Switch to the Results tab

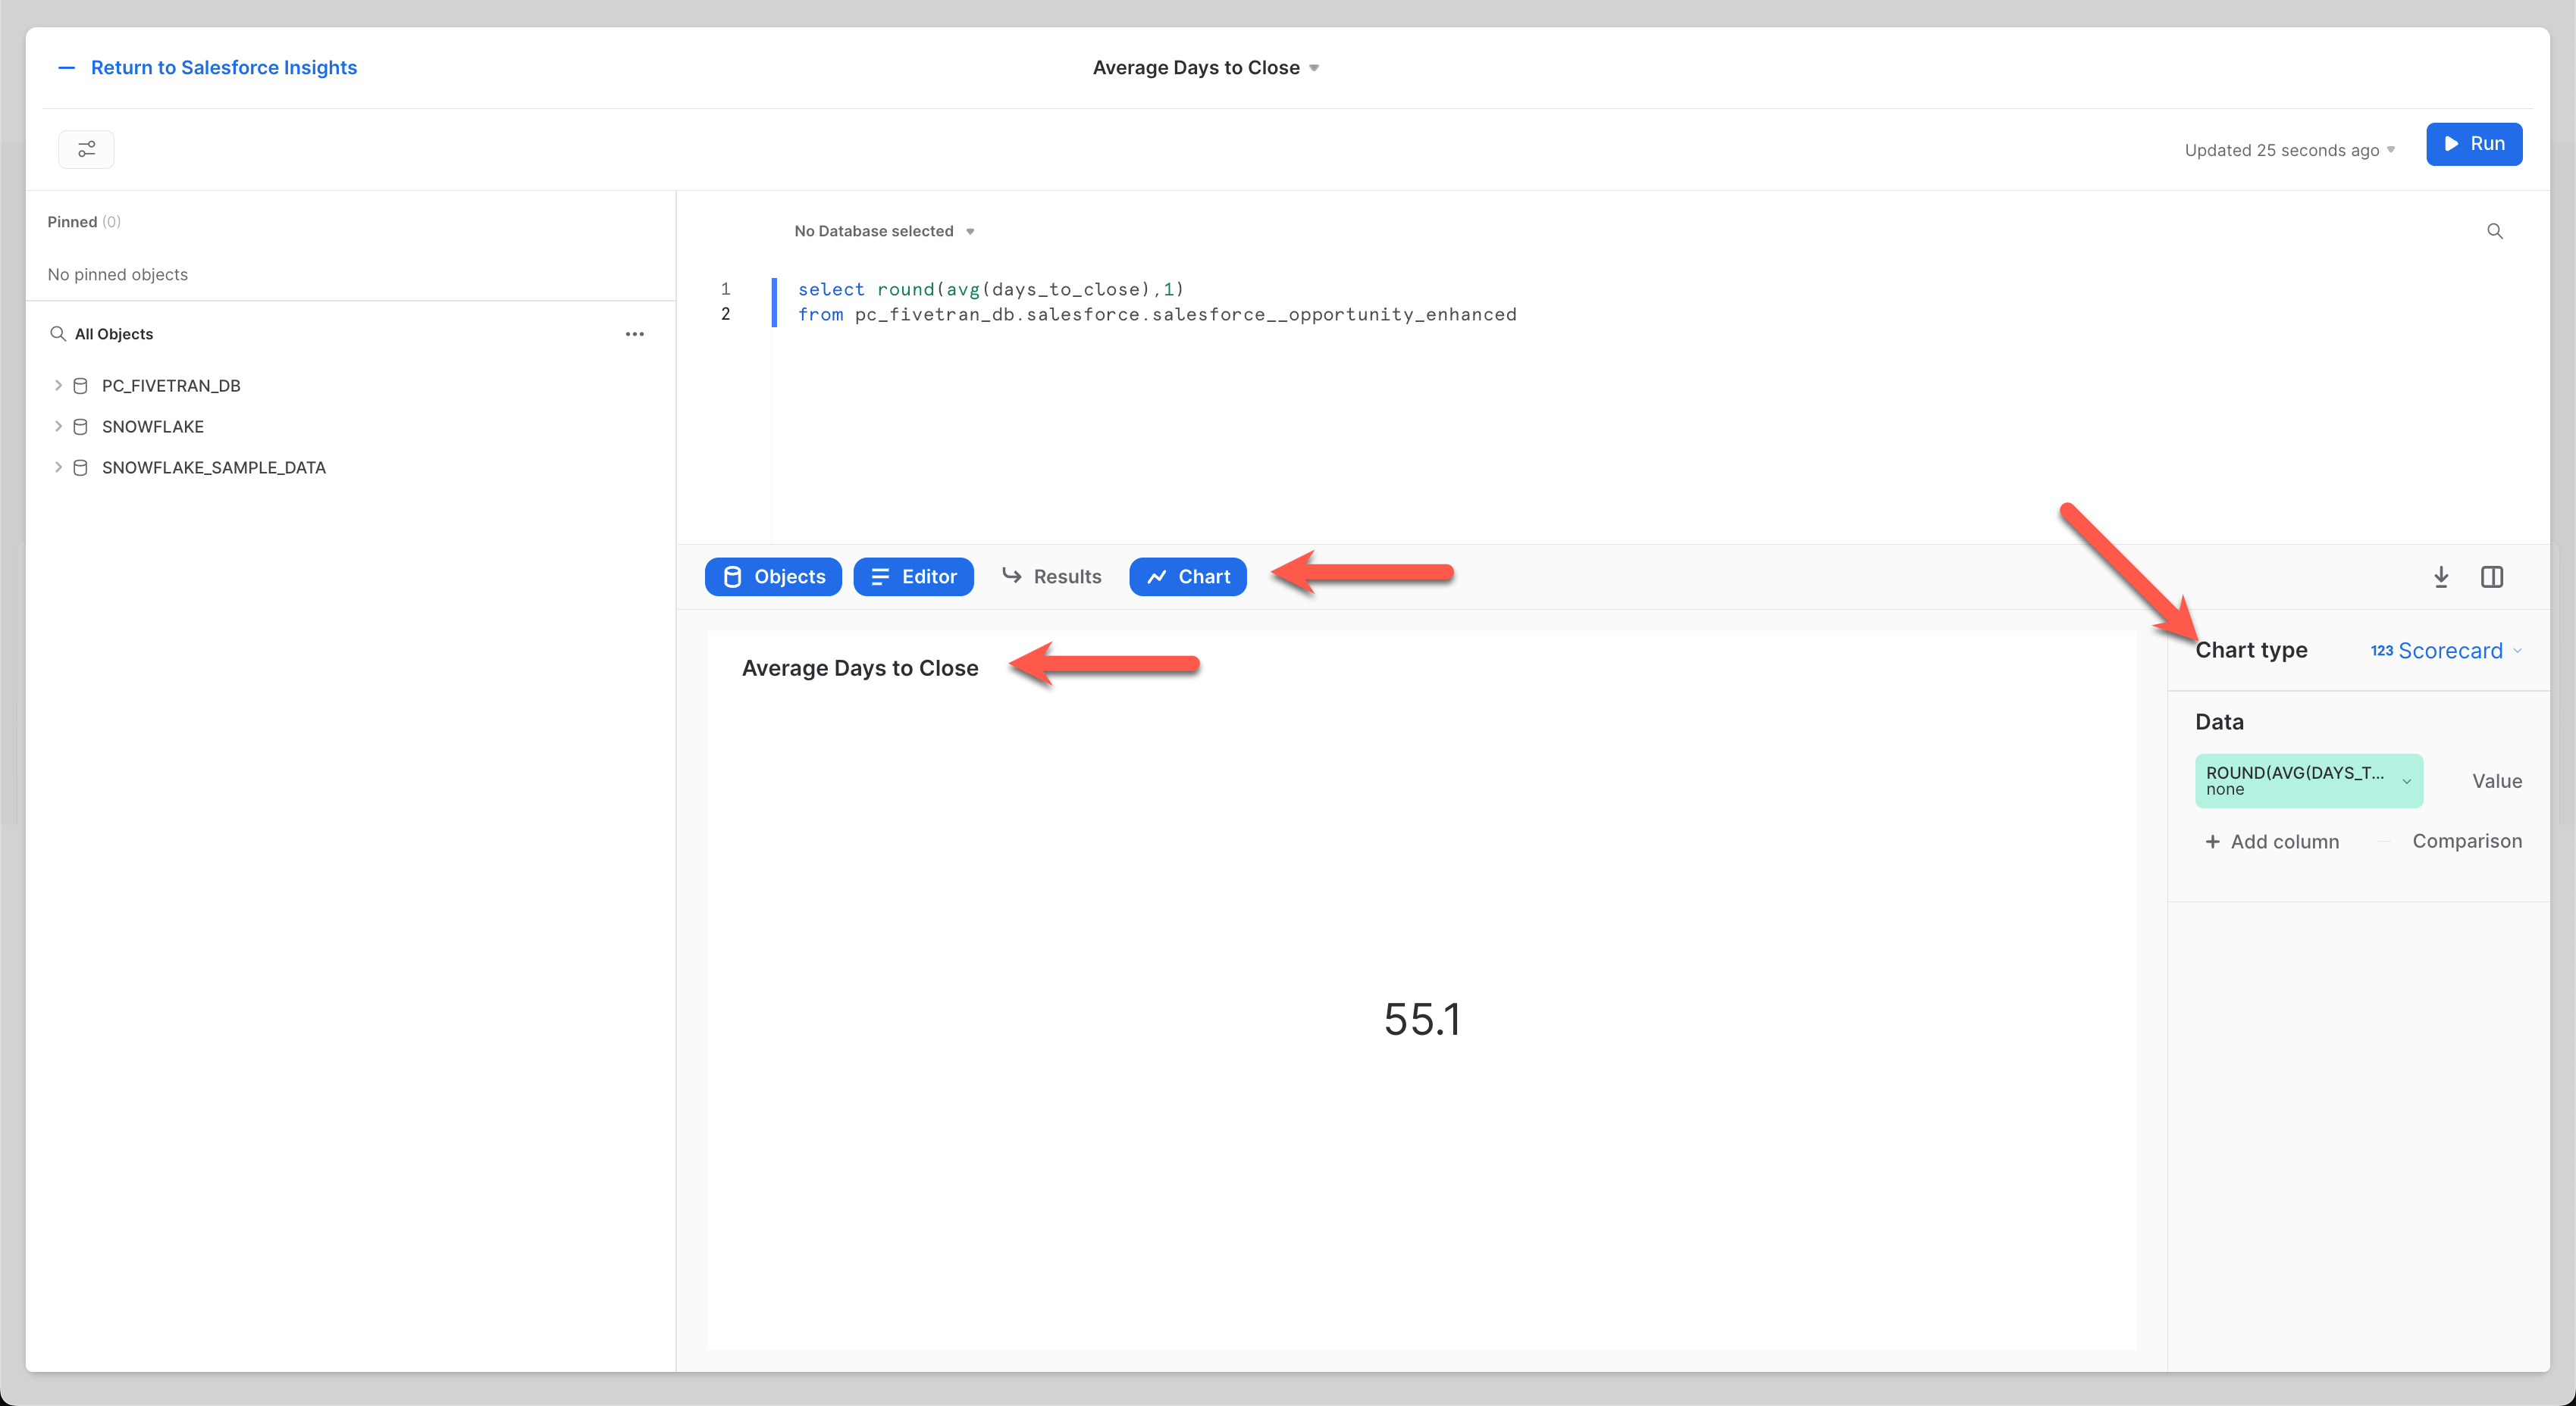click(1052, 576)
